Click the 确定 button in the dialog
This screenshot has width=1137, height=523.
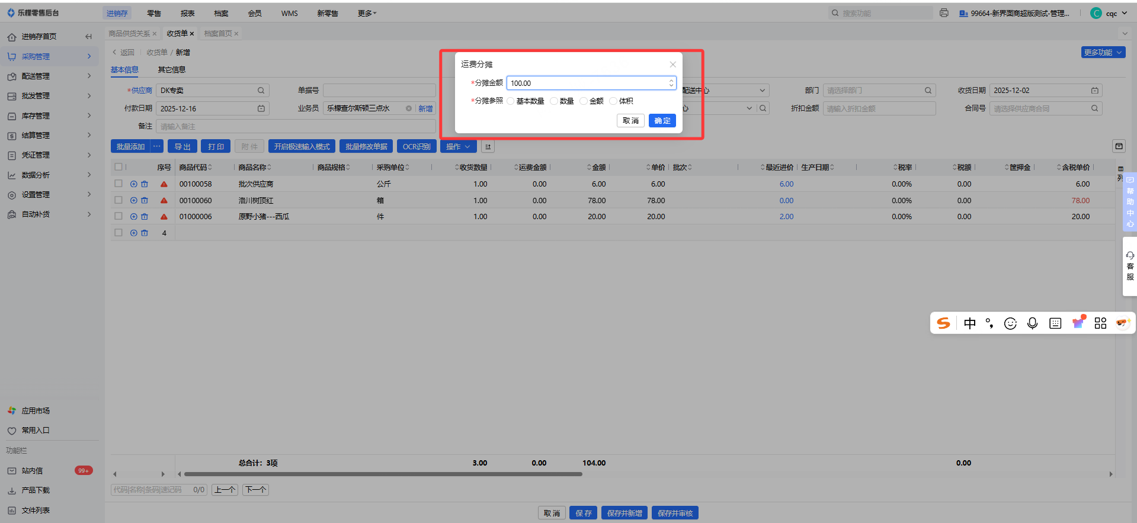662,121
